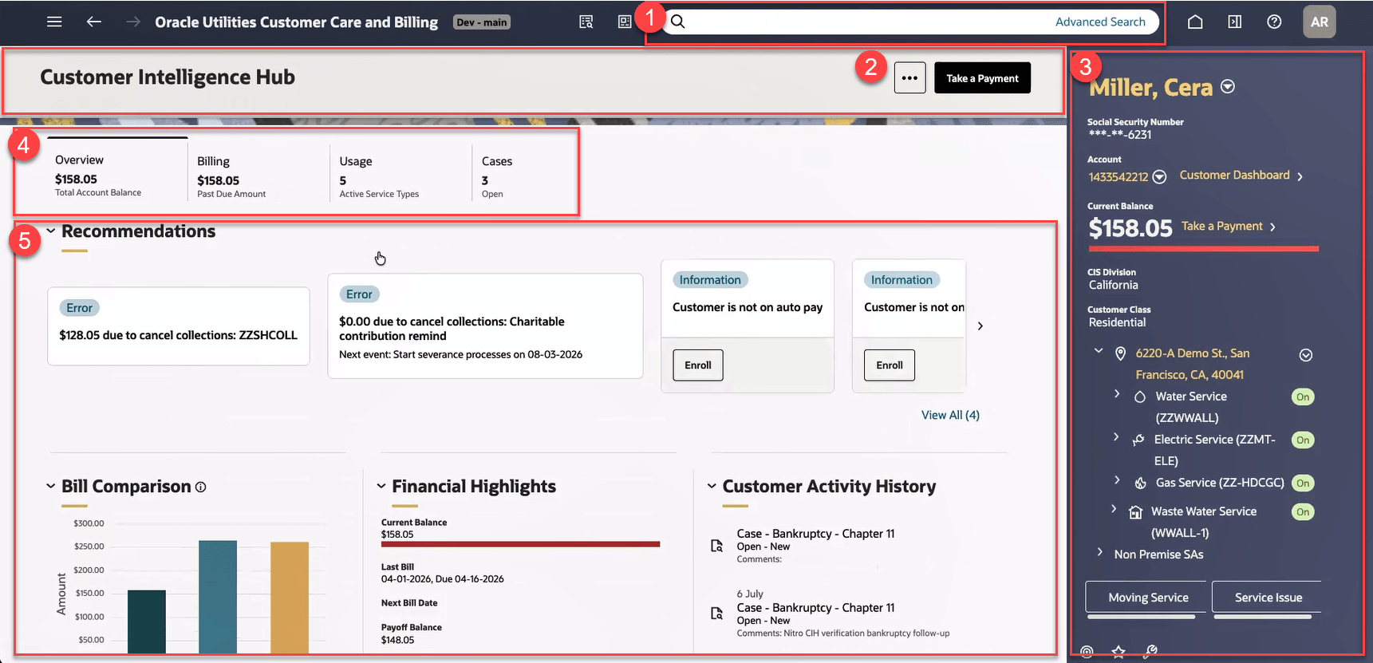Open the account 1433542212 context menu arrow
The width and height of the screenshot is (1373, 663).
[x=1159, y=176]
